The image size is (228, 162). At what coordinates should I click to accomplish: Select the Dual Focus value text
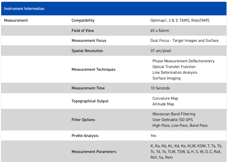(x=184, y=41)
